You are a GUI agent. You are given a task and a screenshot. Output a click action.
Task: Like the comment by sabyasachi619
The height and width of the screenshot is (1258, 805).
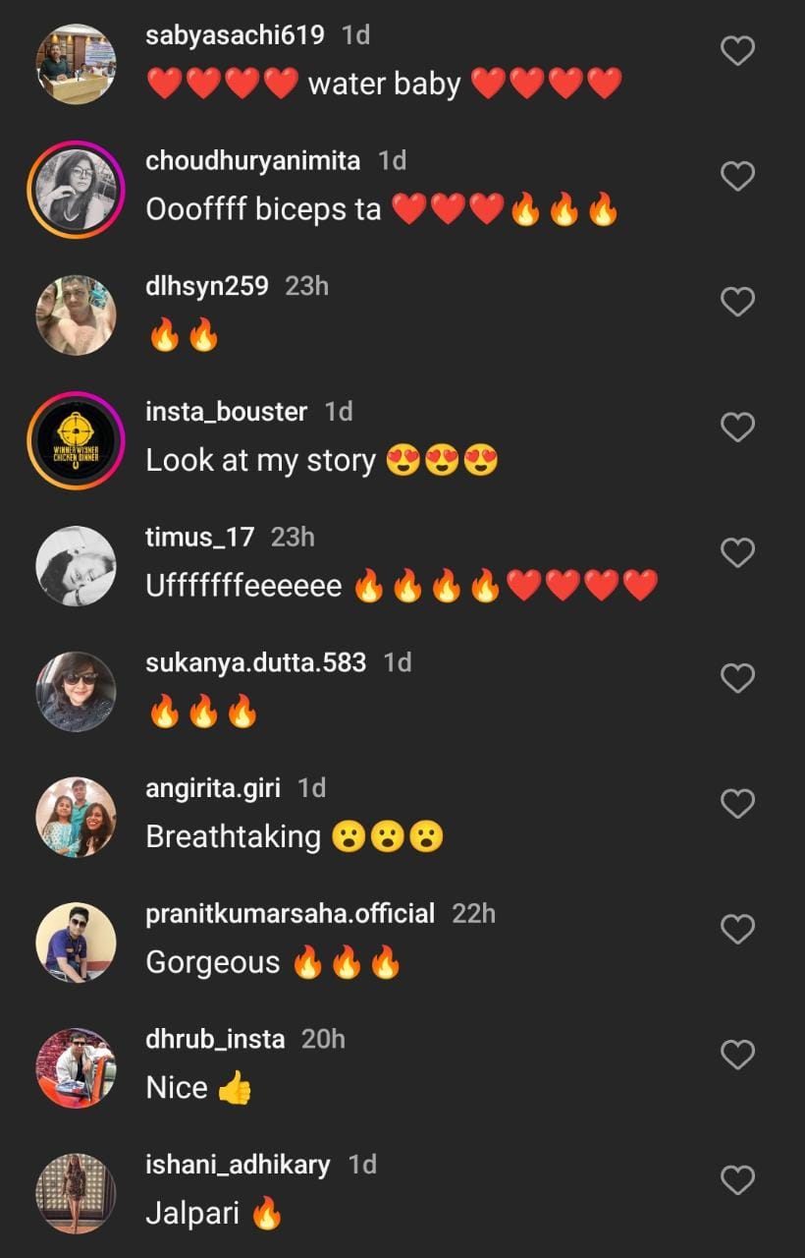pyautogui.click(x=737, y=50)
